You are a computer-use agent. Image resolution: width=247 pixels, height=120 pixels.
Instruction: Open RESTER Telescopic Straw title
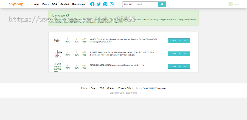point(122,53)
